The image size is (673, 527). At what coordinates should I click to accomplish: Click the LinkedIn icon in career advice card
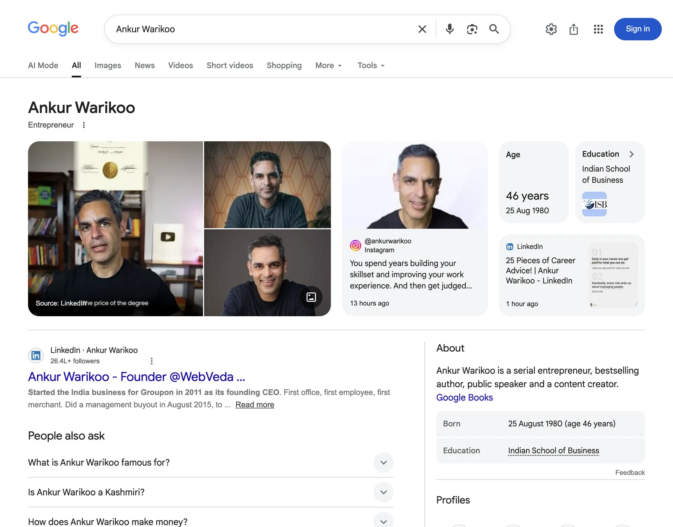pos(510,246)
